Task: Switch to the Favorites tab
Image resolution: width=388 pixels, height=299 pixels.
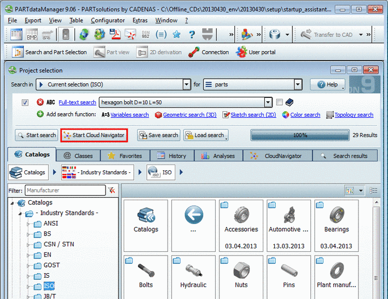Action: 125,156
